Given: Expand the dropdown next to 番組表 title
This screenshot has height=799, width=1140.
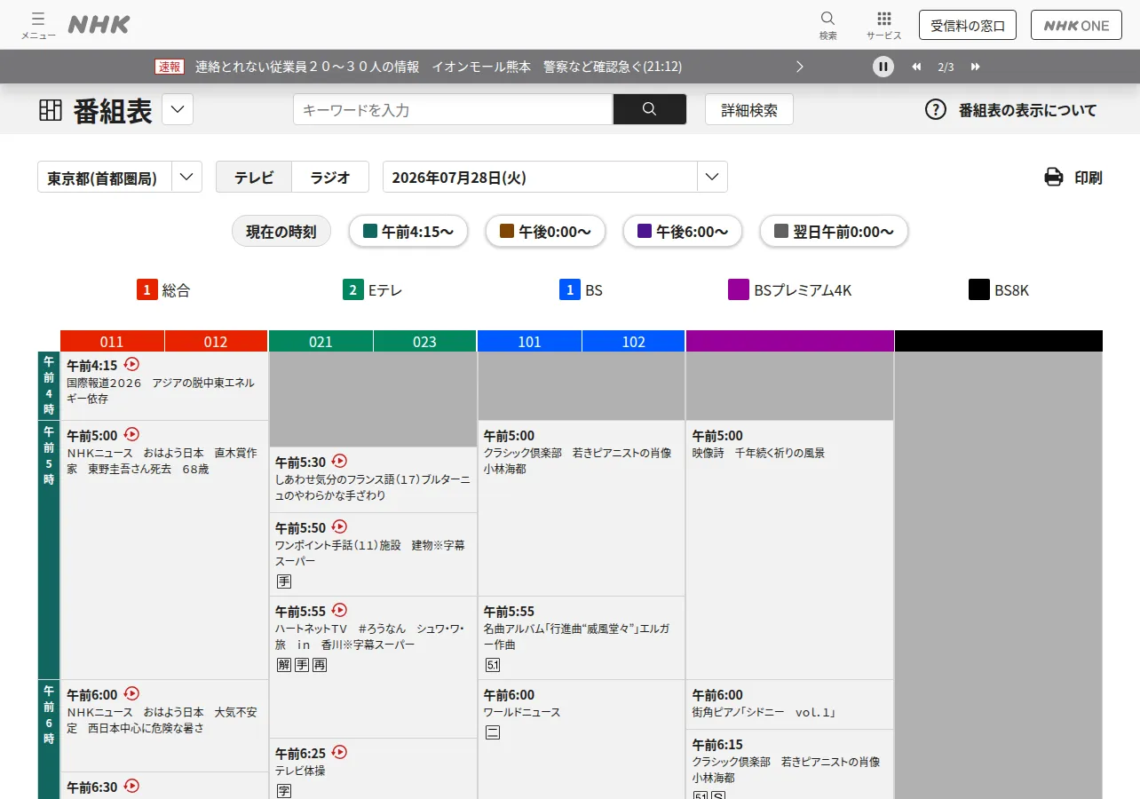Looking at the screenshot, I should pos(177,109).
